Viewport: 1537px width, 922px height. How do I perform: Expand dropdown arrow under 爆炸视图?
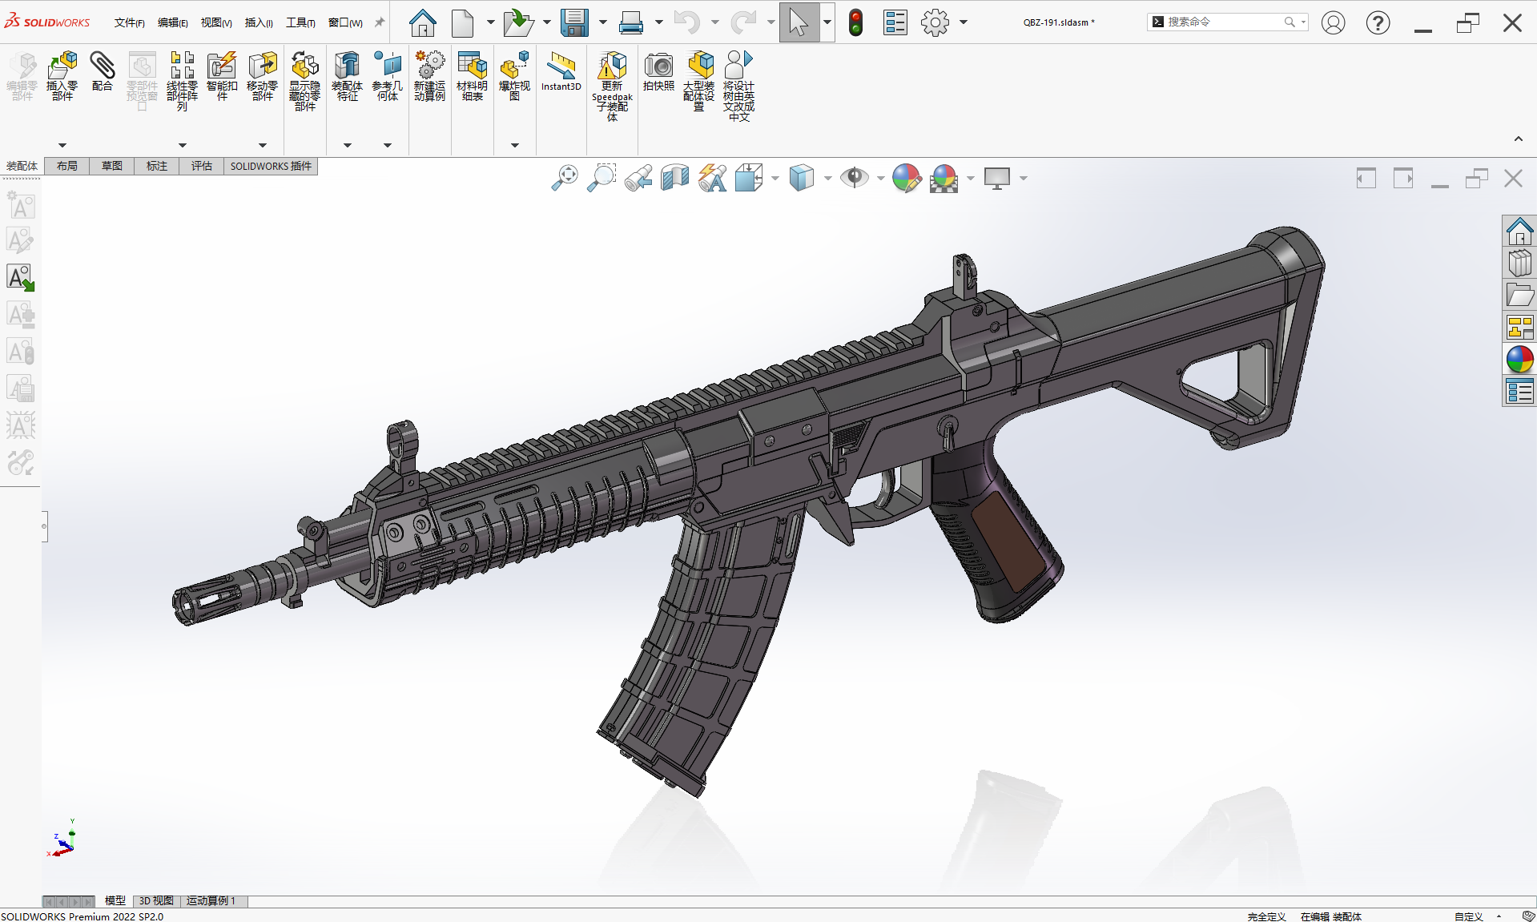click(x=515, y=145)
